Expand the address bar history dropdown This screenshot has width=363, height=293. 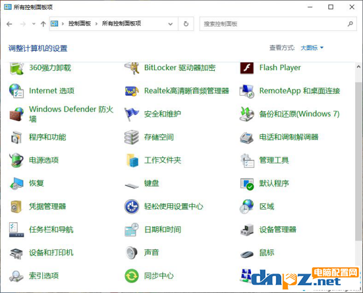click(x=171, y=24)
